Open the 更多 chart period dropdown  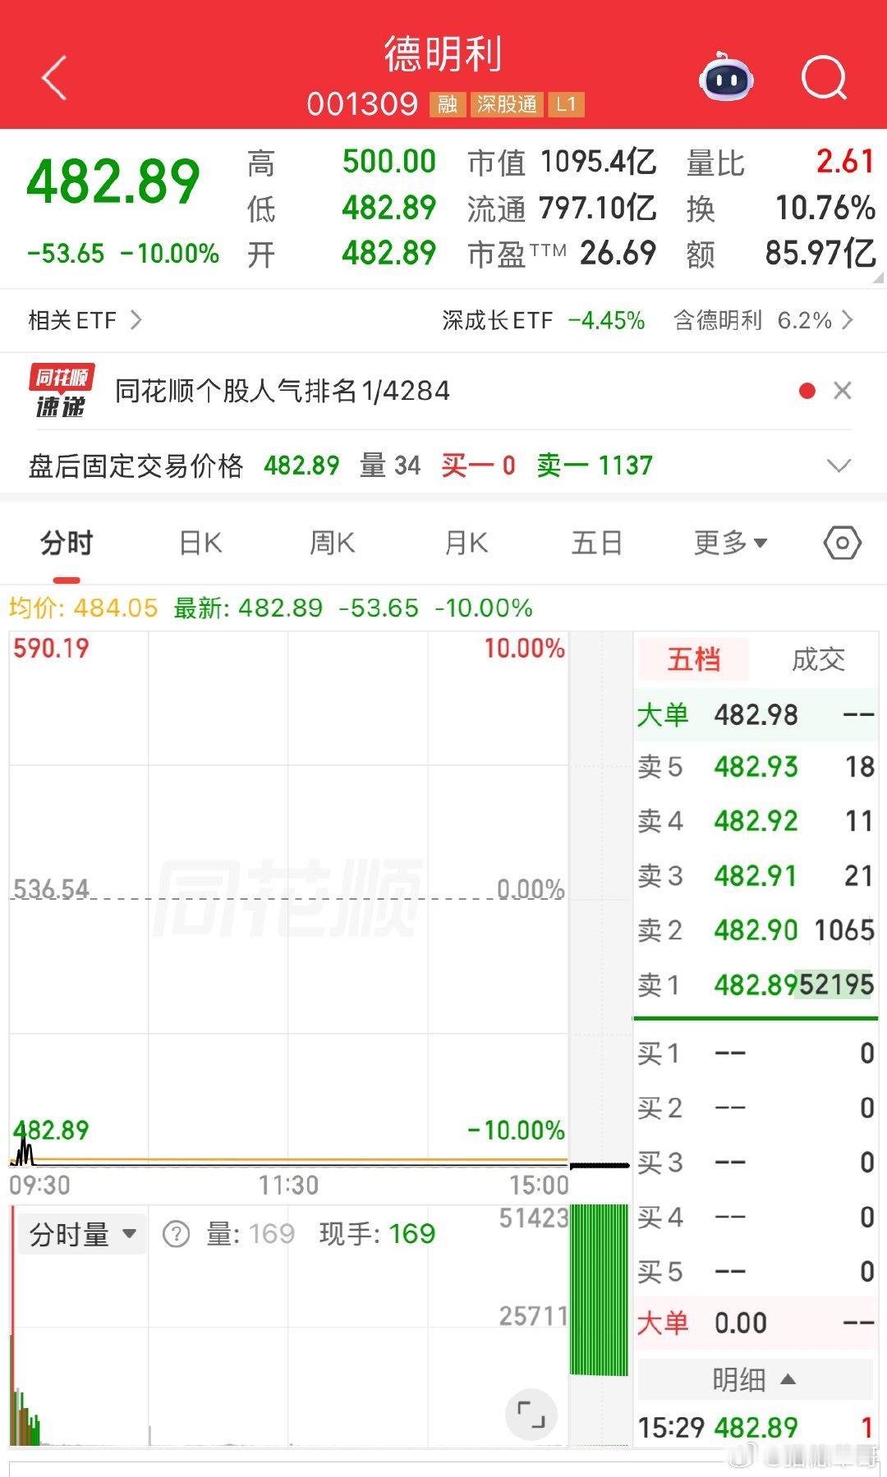pos(730,543)
